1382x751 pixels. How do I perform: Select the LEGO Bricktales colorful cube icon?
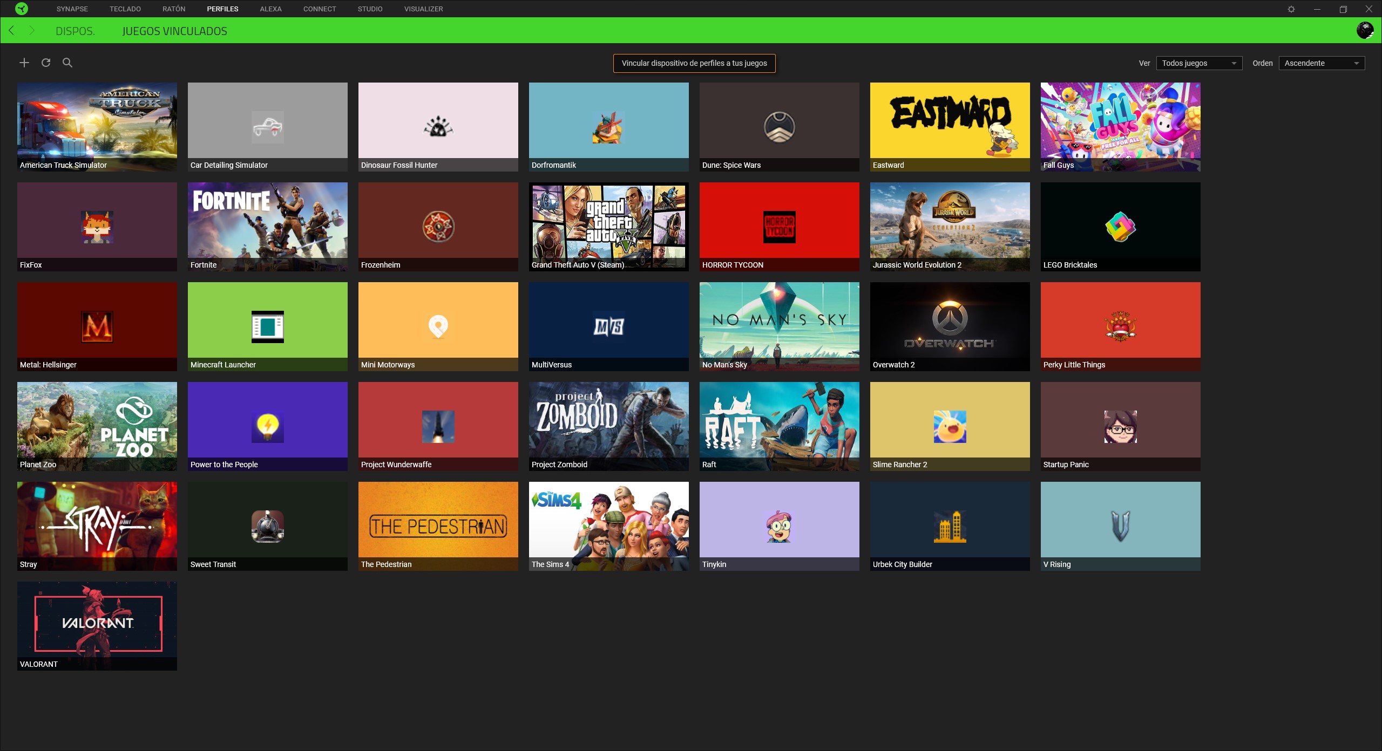pos(1121,227)
